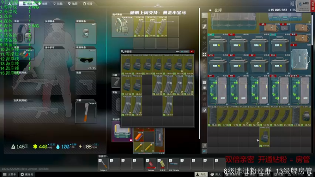Select the armband item in 臂带 slot
The image size is (315, 177).
tap(24, 54)
